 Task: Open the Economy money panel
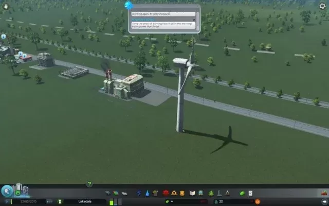coord(242,193)
